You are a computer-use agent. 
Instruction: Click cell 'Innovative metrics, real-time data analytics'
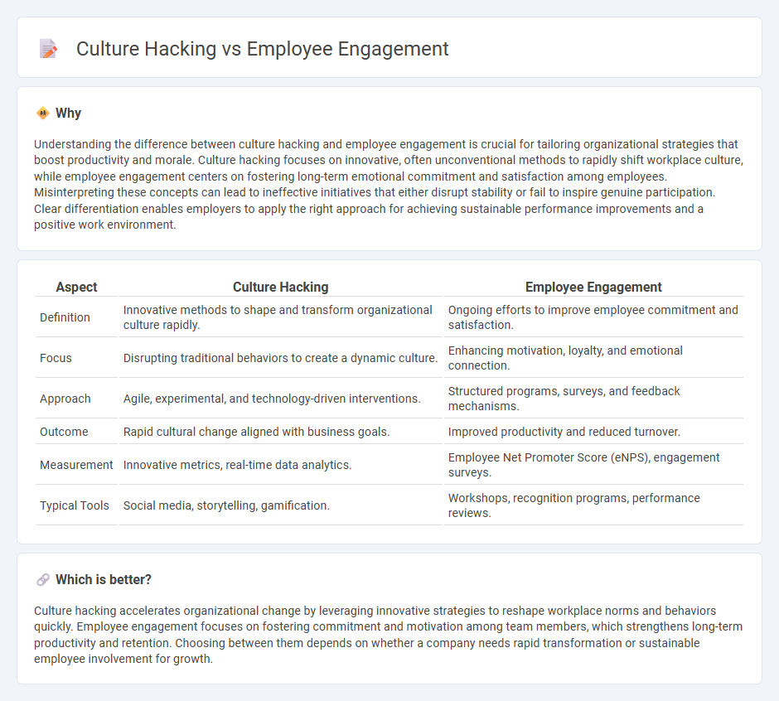click(x=281, y=465)
